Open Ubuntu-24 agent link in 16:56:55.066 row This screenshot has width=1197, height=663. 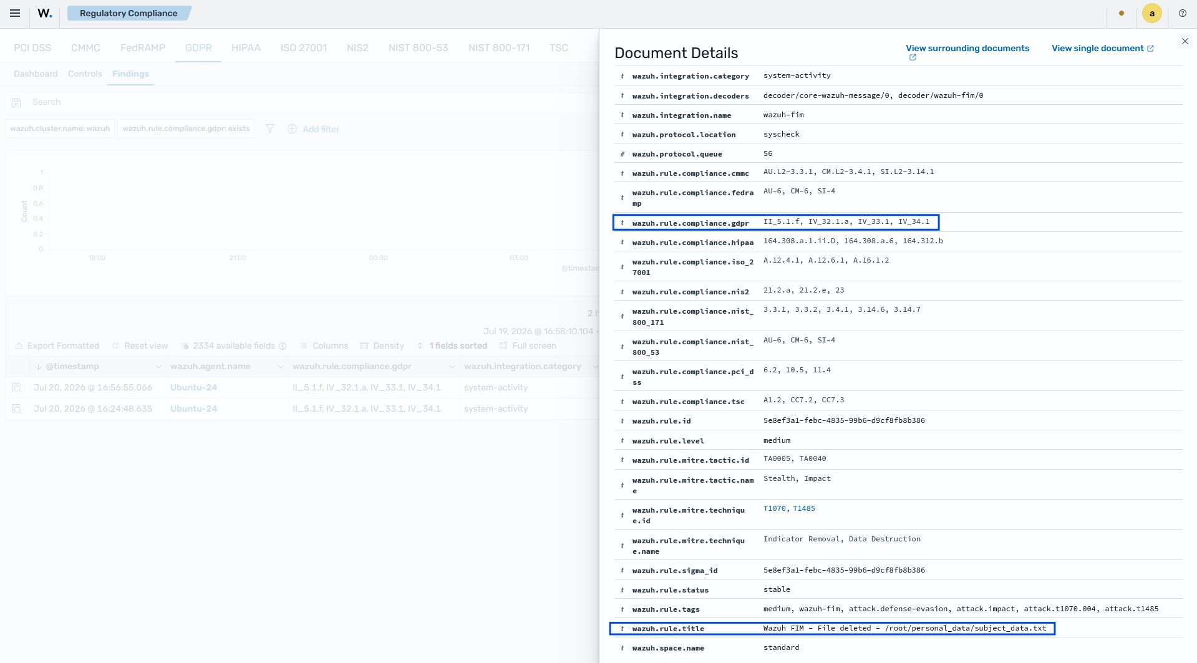click(193, 387)
